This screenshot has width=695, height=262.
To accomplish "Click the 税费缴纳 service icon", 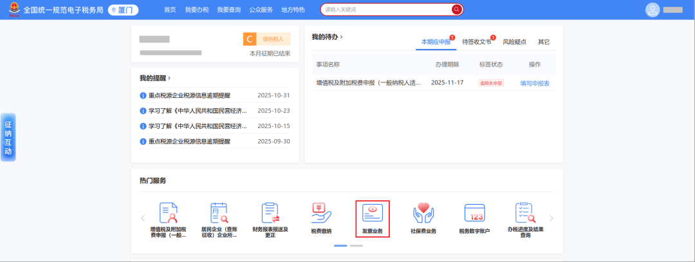I will (x=321, y=213).
